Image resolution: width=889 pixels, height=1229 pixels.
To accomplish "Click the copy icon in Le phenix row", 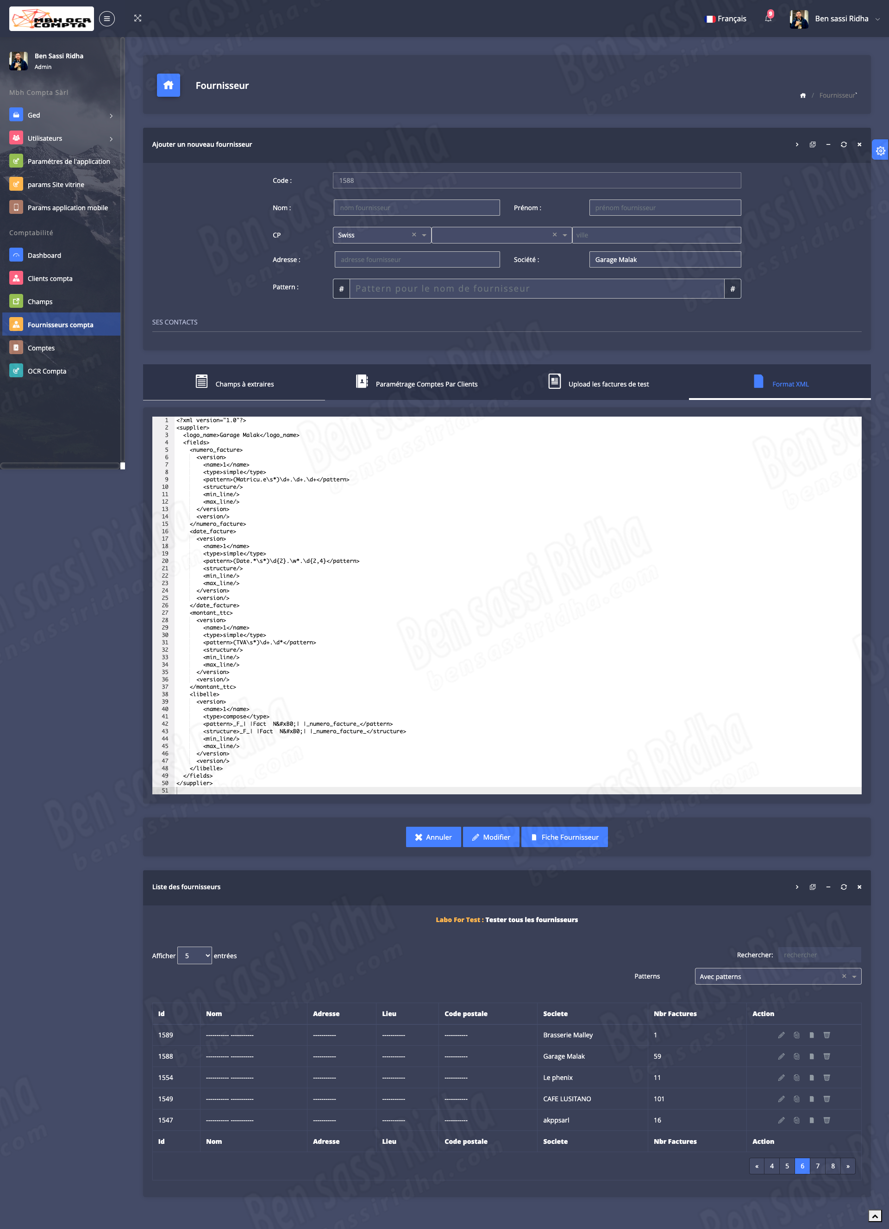I will (x=796, y=1077).
